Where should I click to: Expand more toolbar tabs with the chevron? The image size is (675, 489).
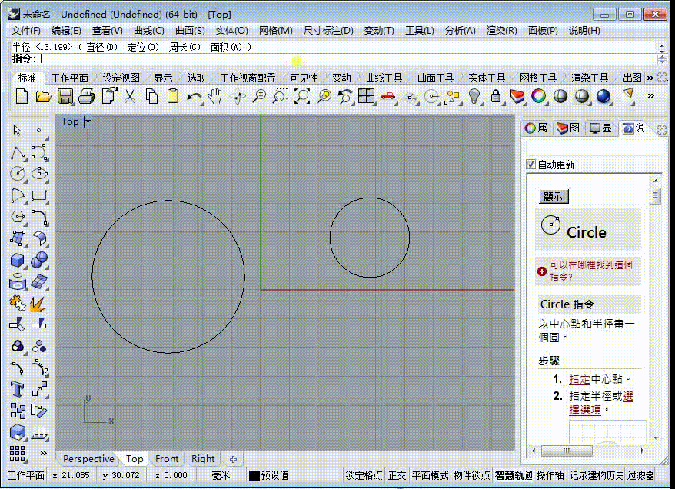point(650,78)
